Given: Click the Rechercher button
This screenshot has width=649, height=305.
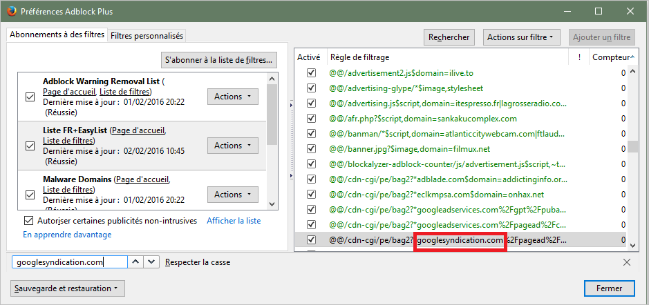Looking at the screenshot, I should click(x=449, y=37).
